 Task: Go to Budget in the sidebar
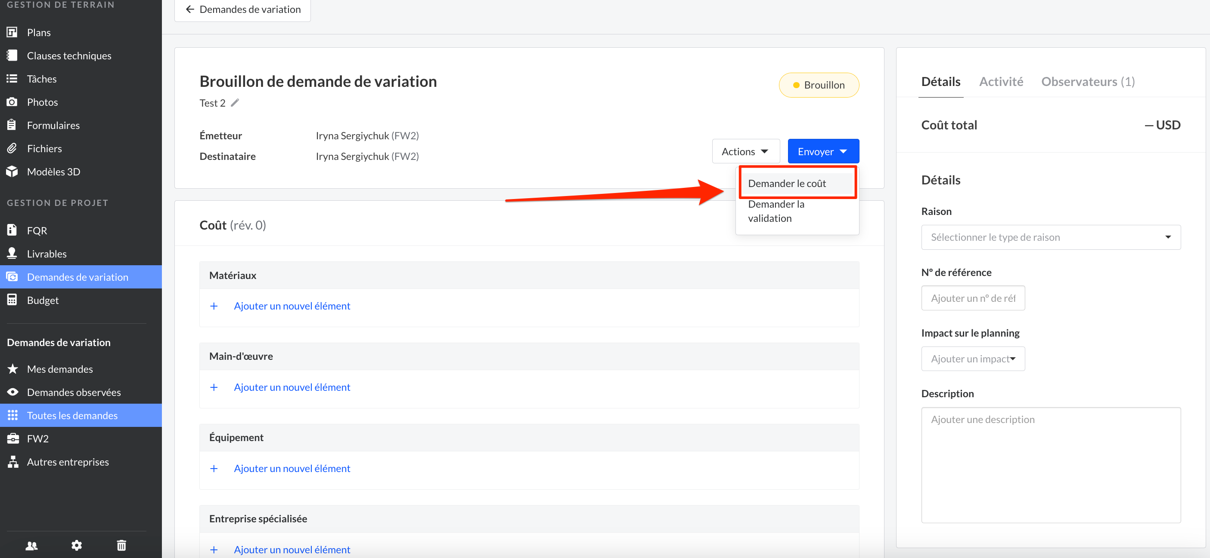(x=43, y=300)
